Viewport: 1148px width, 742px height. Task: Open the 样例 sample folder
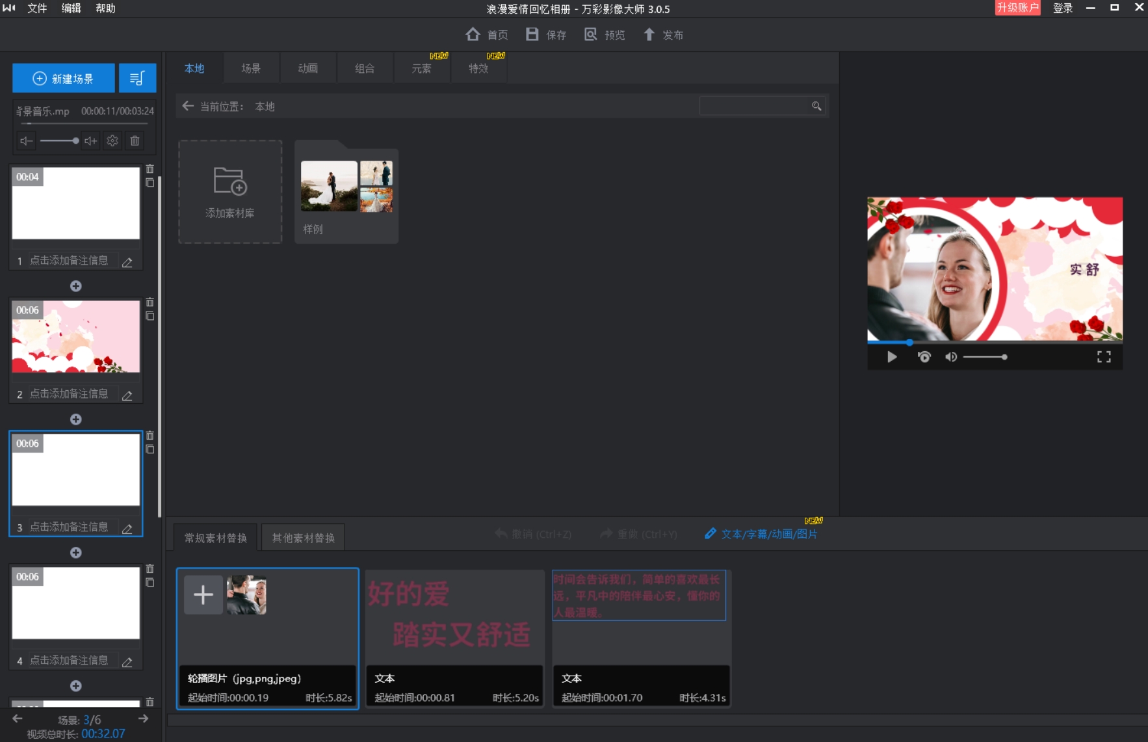(x=346, y=192)
